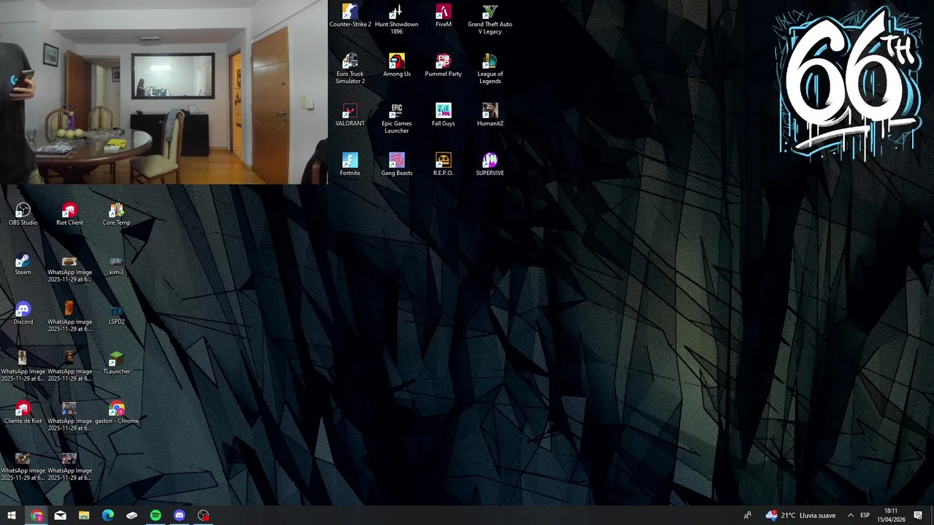This screenshot has height=525, width=934.
Task: Click the Riot Client desktop icon
Action: click(x=70, y=214)
